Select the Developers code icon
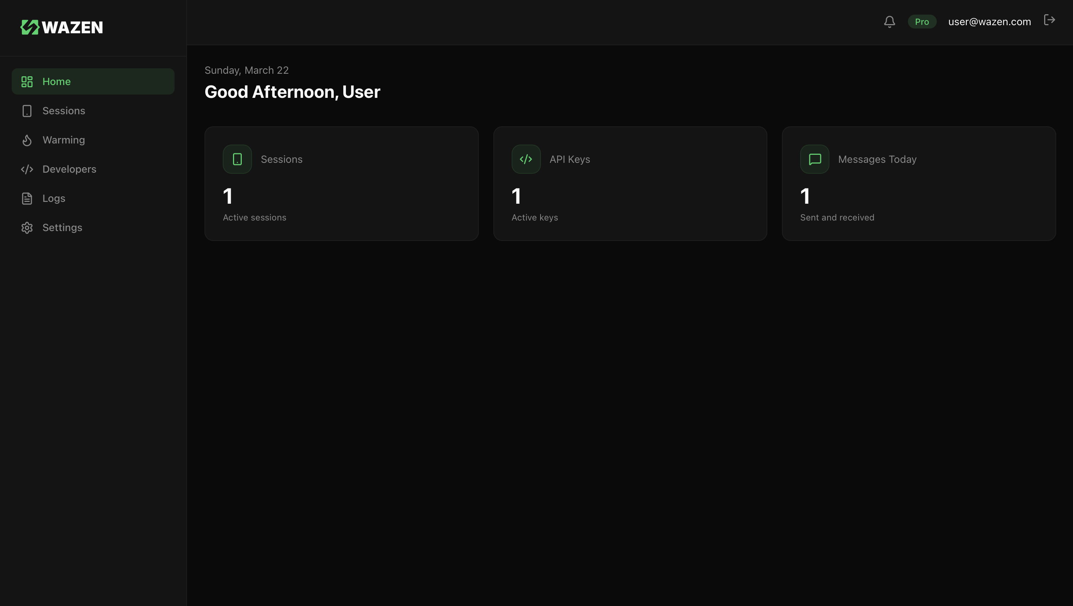The width and height of the screenshot is (1073, 606). coord(27,169)
